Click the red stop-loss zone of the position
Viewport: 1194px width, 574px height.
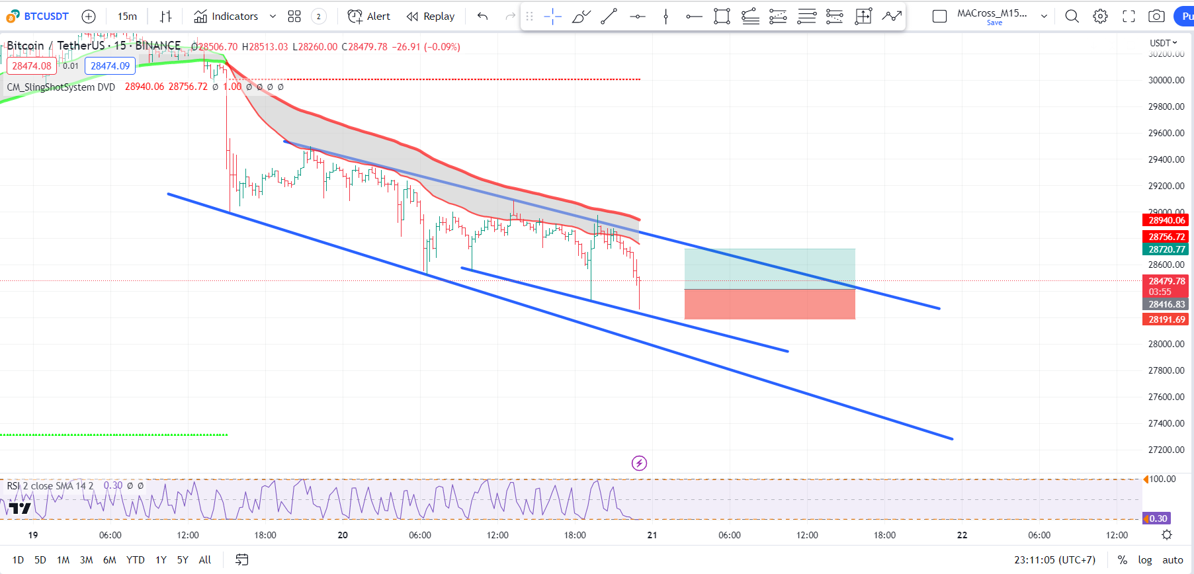pyautogui.click(x=770, y=304)
